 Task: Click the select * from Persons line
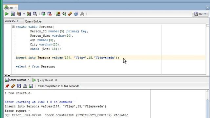pyautogui.click(x=35, y=67)
